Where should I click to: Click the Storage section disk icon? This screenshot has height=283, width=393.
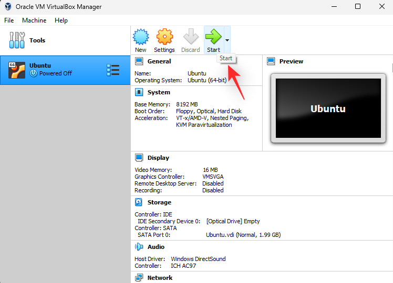(139, 202)
